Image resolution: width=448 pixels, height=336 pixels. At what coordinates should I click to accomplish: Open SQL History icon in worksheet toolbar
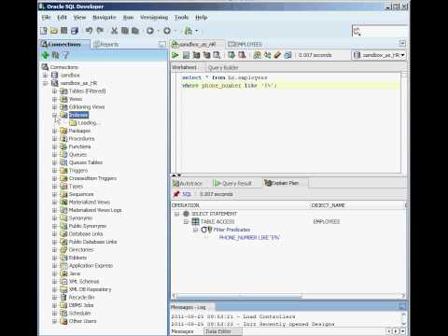tap(287, 55)
